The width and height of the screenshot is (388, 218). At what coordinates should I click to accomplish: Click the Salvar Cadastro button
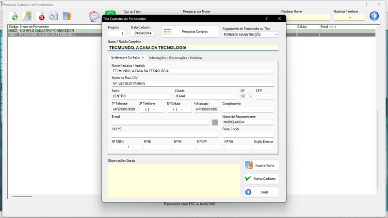261,179
